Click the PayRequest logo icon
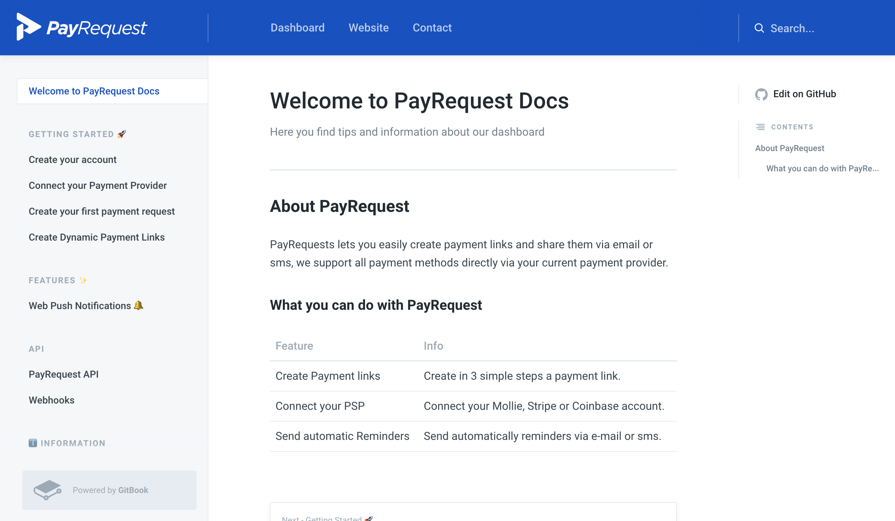Screen dimensions: 895x521 coord(29,27)
